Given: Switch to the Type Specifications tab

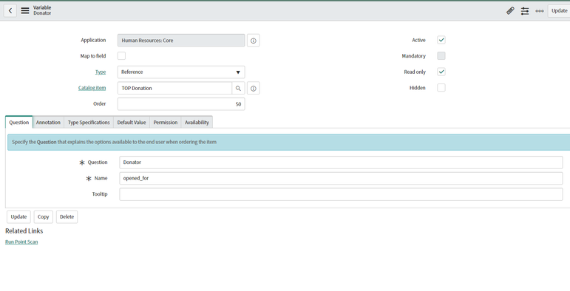Looking at the screenshot, I should 89,122.
